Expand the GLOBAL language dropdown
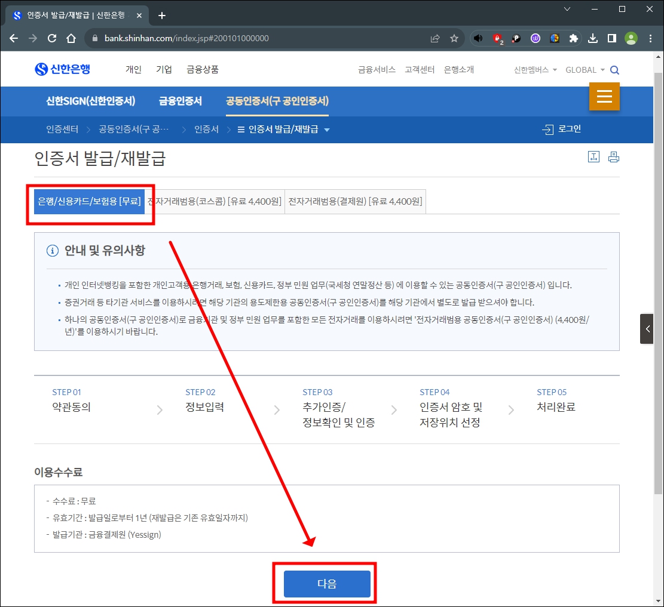 [585, 70]
